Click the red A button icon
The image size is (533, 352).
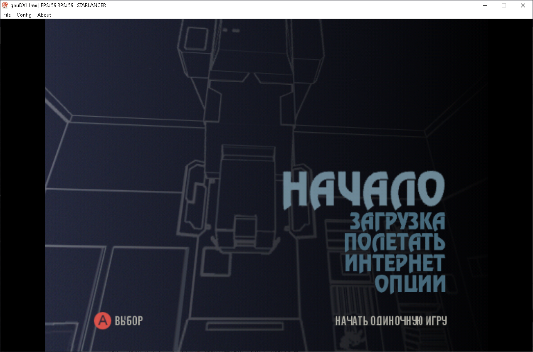(x=102, y=321)
